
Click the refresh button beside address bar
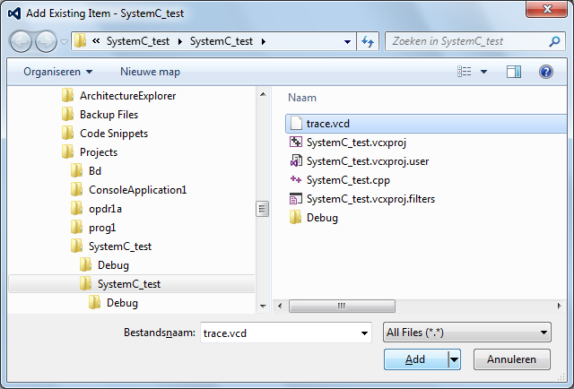pos(368,41)
